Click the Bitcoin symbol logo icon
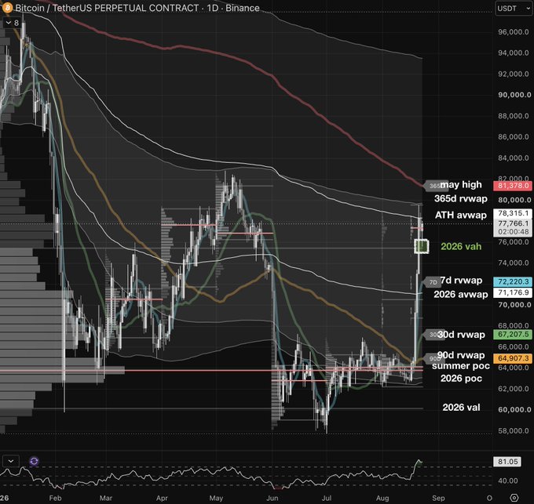534x504 pixels. pyautogui.click(x=7, y=8)
